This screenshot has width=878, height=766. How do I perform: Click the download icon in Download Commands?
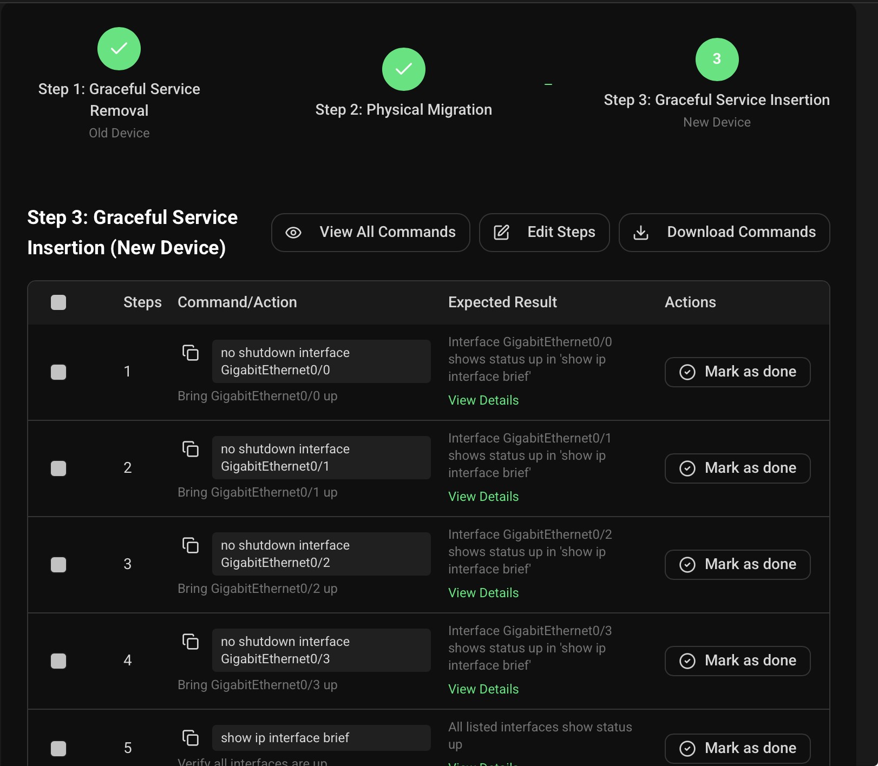641,233
